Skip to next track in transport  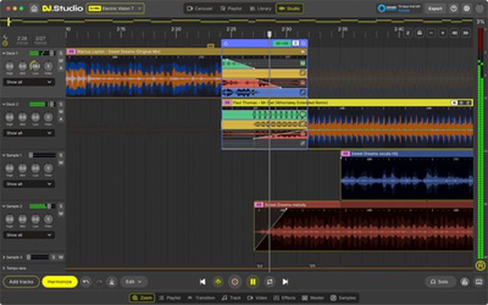(285, 282)
